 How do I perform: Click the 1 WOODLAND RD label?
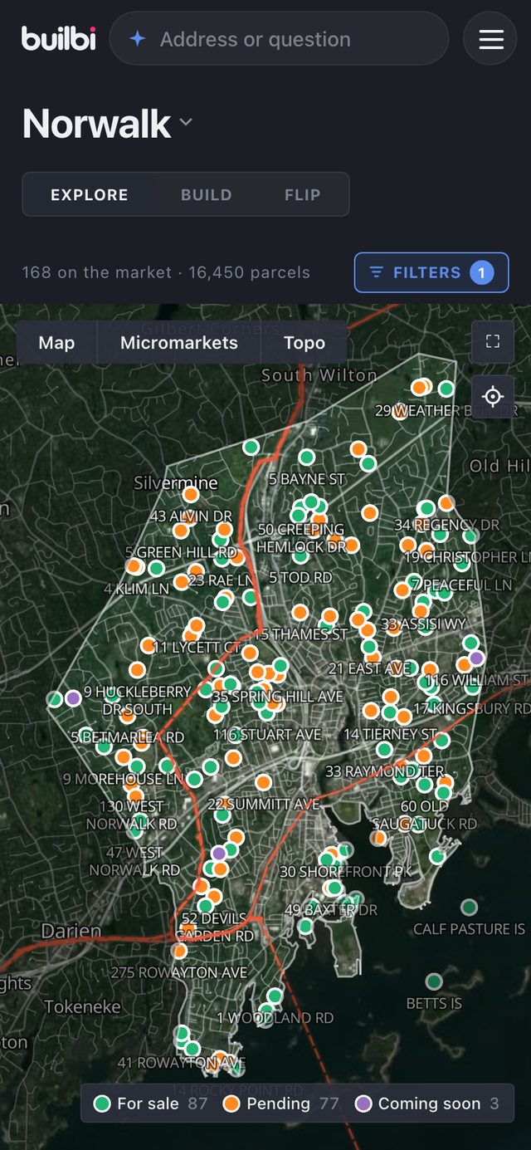[x=275, y=1018]
